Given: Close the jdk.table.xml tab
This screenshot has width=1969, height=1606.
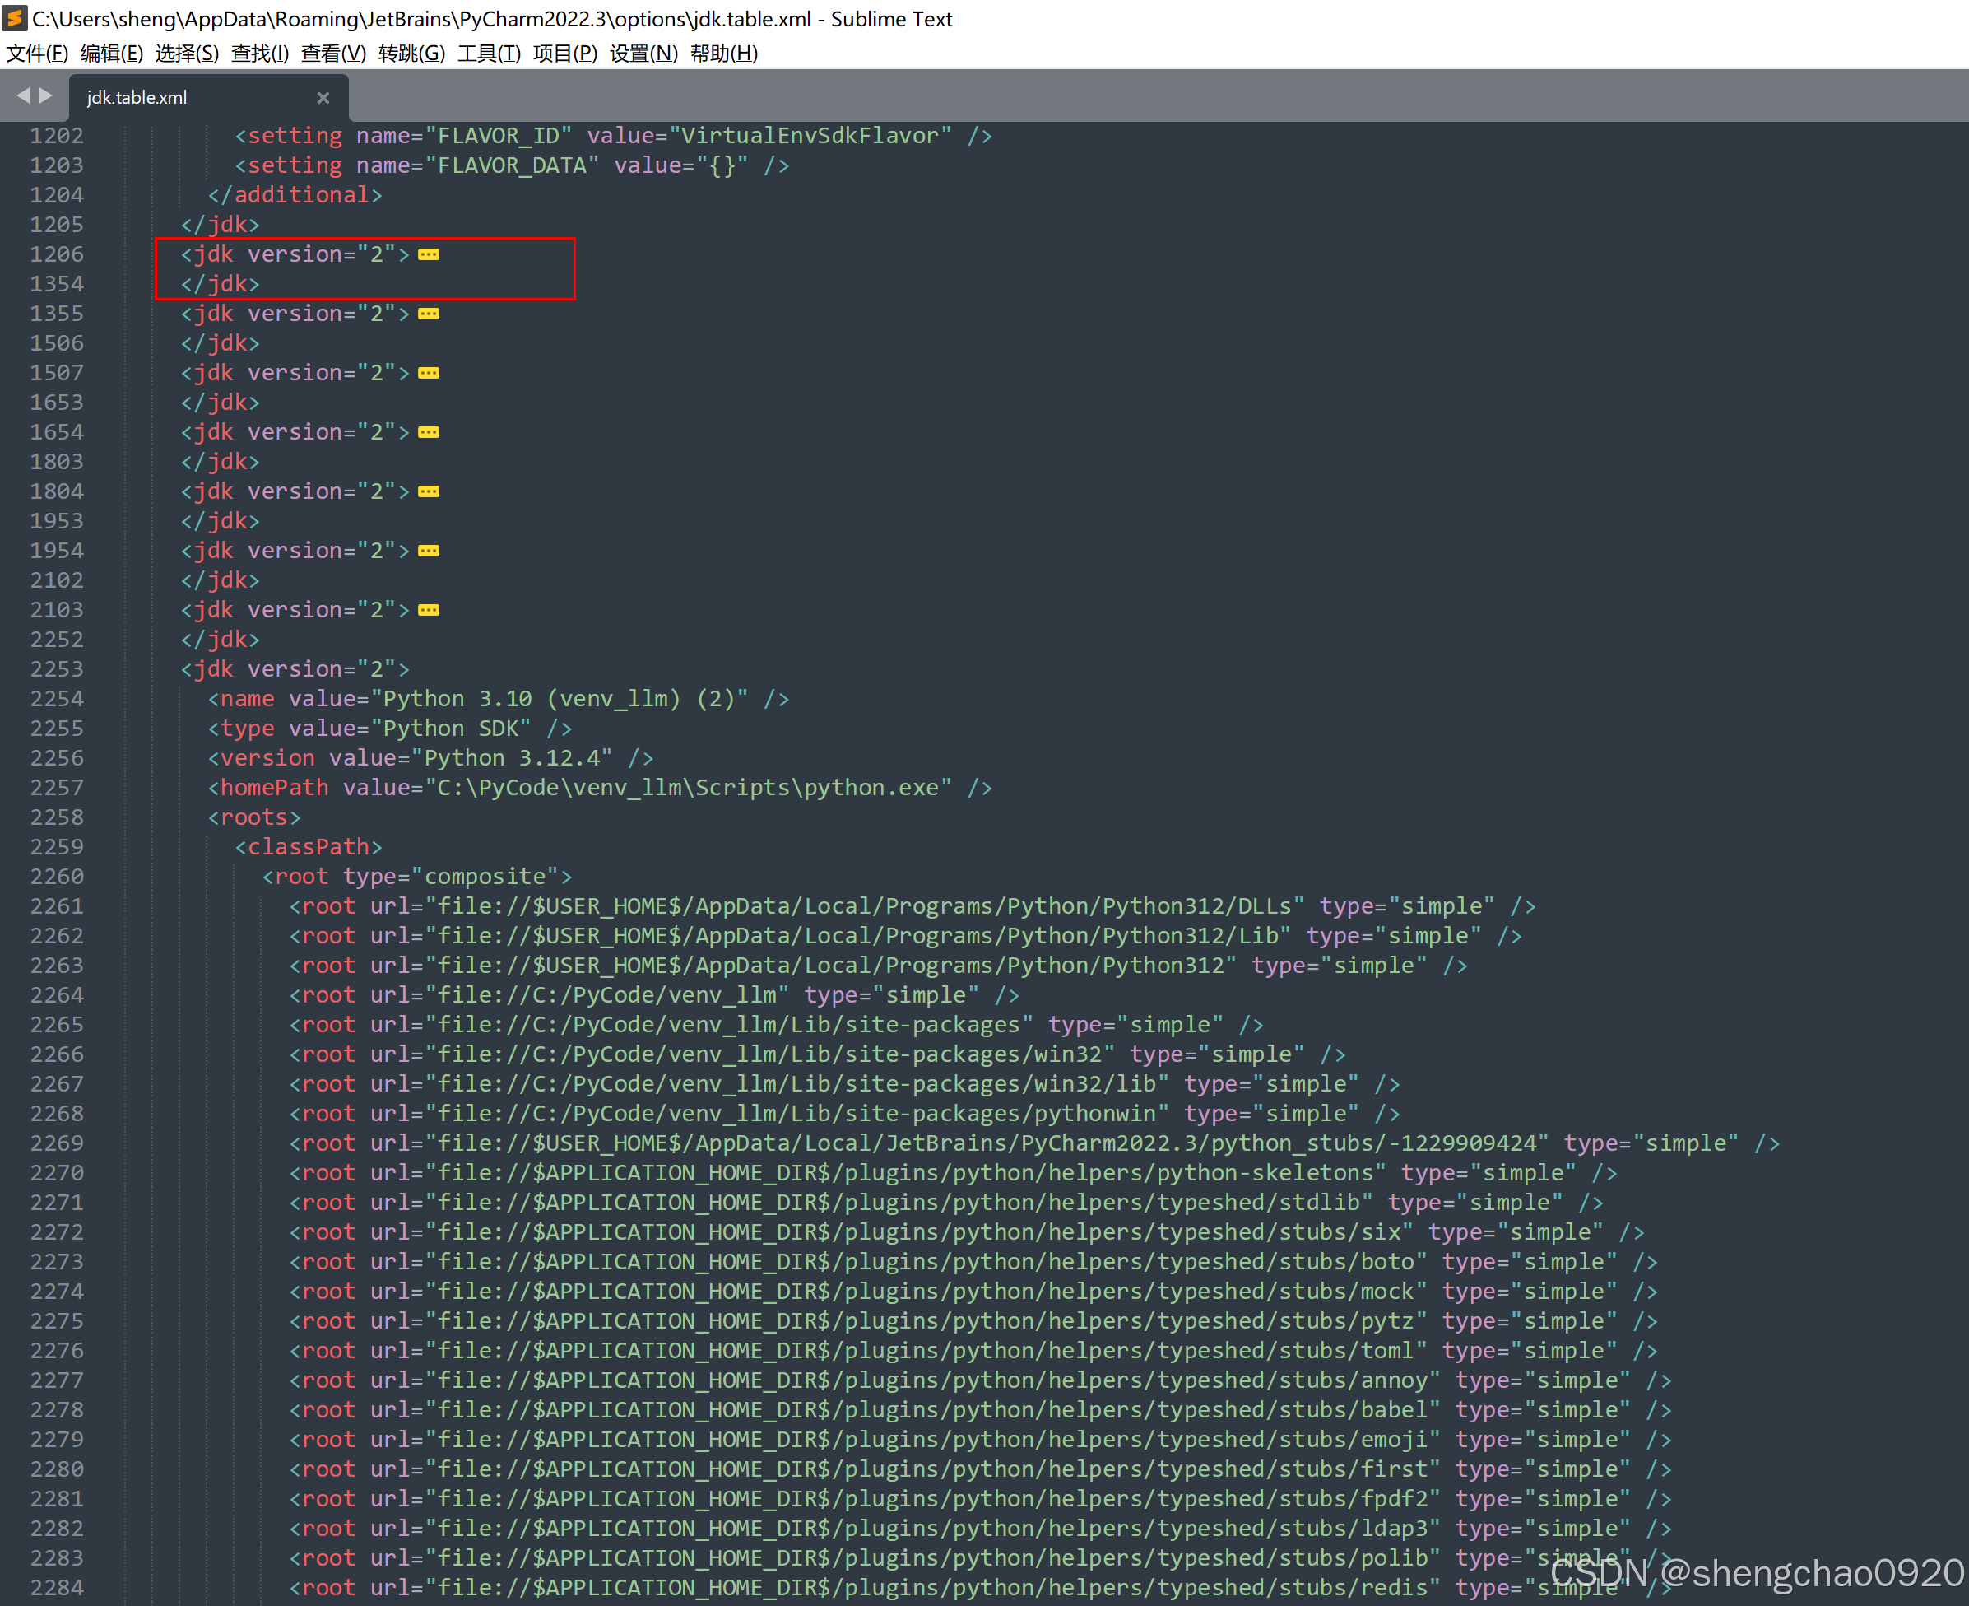Looking at the screenshot, I should (x=323, y=97).
